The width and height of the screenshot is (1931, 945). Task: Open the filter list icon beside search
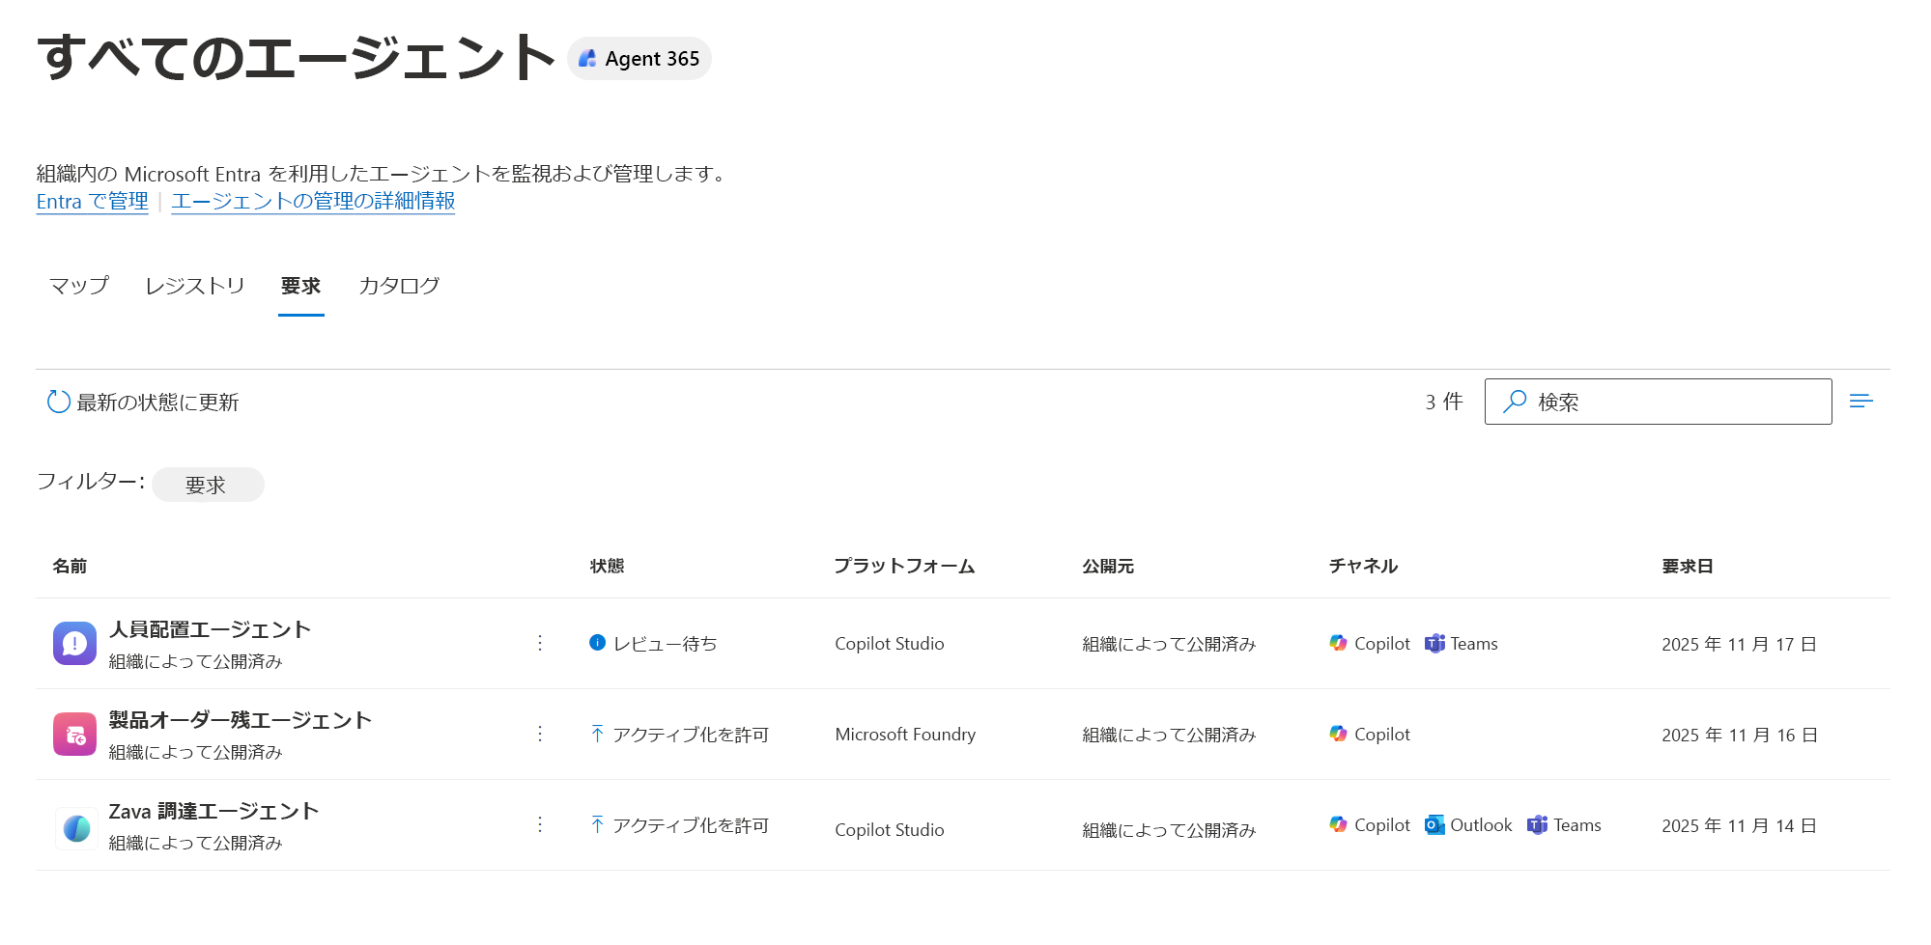[x=1861, y=401]
